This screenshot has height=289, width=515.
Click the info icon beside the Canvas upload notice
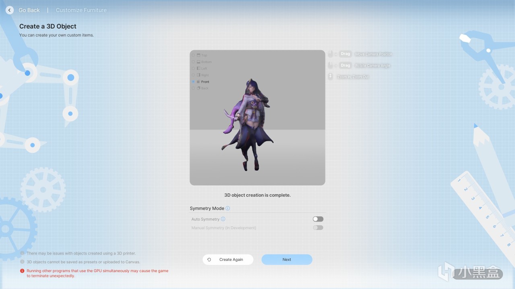tap(22, 262)
